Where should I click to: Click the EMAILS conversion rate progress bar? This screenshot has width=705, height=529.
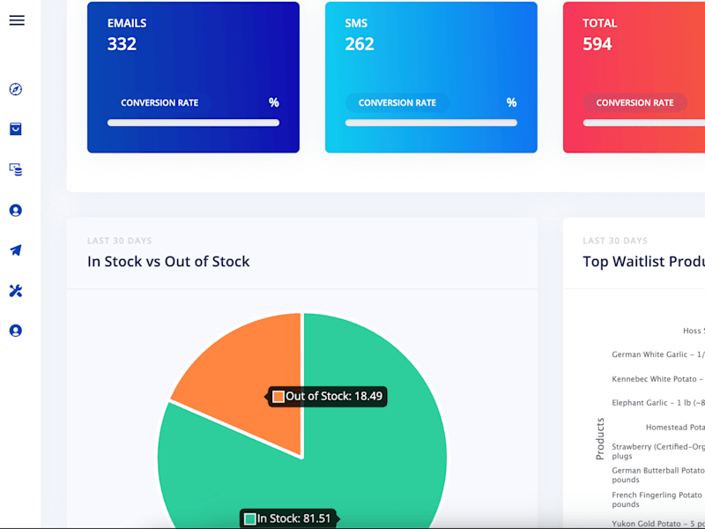coord(193,123)
